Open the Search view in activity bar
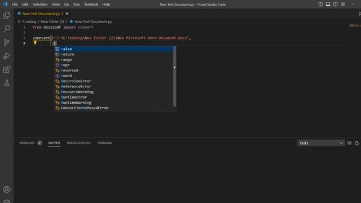The image size is (361, 203). [7, 29]
